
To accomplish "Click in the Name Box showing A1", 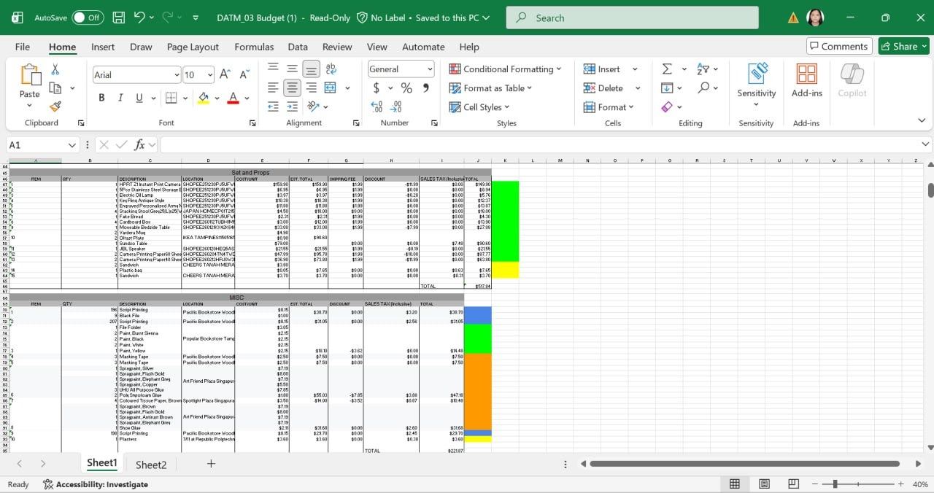I will (x=36, y=145).
